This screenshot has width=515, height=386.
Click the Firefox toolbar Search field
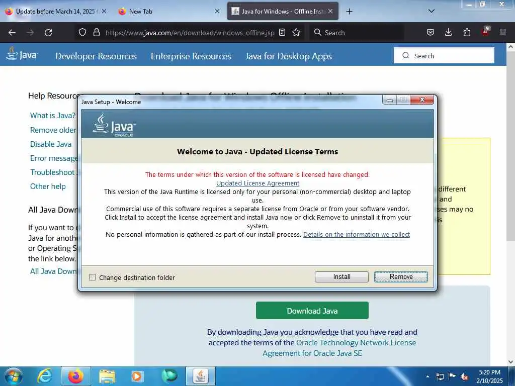point(357,33)
